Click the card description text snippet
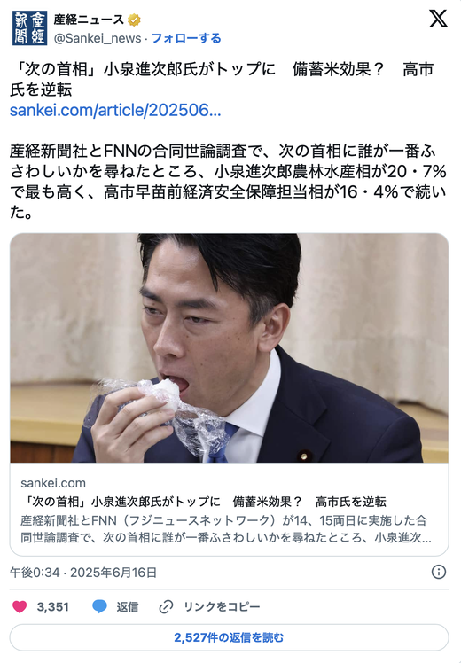 226,528
